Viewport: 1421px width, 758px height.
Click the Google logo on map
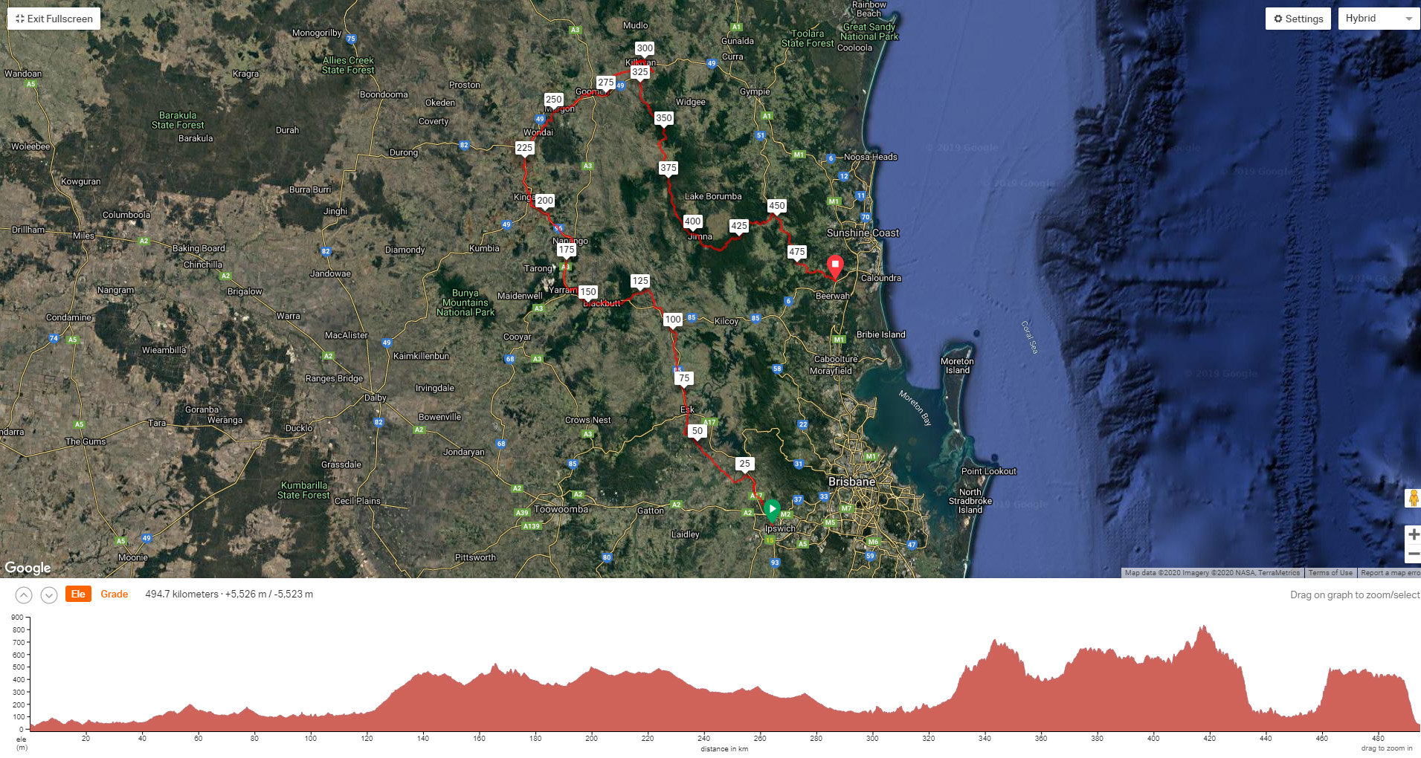coord(28,568)
